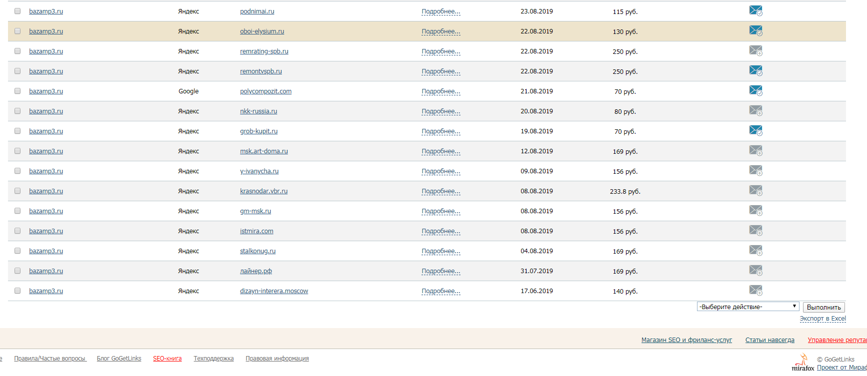
Task: Open message icon for stalkonug.ru row
Action: [x=755, y=250]
